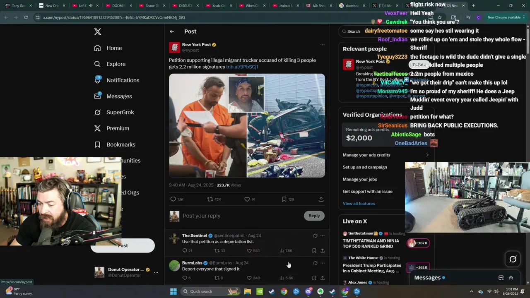The height and width of the screenshot is (298, 530).
Task: Like BurmLabs reply with 840 likes
Action: [253, 278]
